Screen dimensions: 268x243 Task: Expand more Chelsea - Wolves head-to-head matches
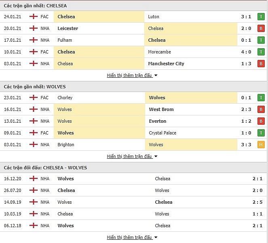(x=132, y=237)
